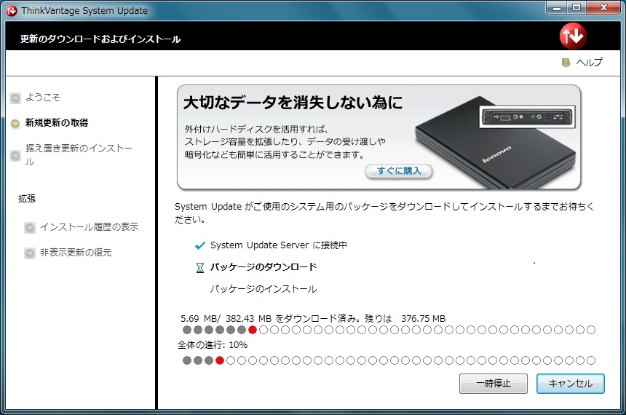Screen dimensions: 626x415
Task: Open the ヘルプ help link
Action: point(589,63)
